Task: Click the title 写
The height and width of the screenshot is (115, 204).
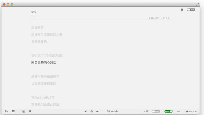Action: (x=33, y=14)
